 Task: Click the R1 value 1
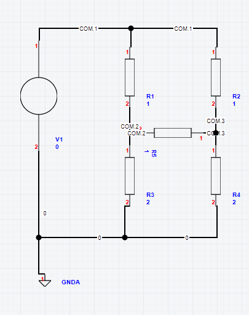click(148, 104)
